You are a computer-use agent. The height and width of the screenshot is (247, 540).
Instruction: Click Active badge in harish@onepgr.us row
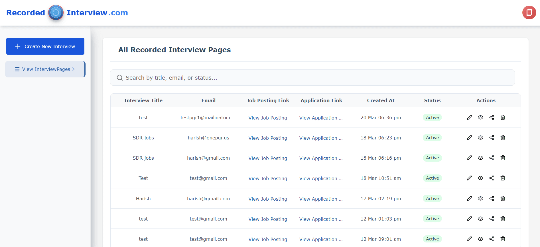pyautogui.click(x=432, y=138)
